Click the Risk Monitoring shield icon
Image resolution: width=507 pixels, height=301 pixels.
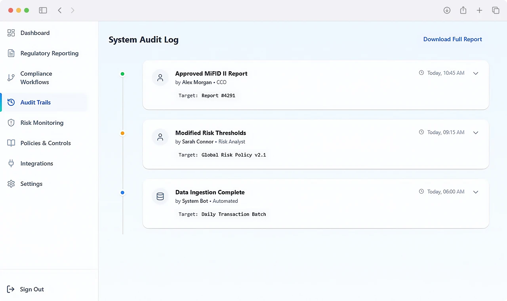[11, 123]
